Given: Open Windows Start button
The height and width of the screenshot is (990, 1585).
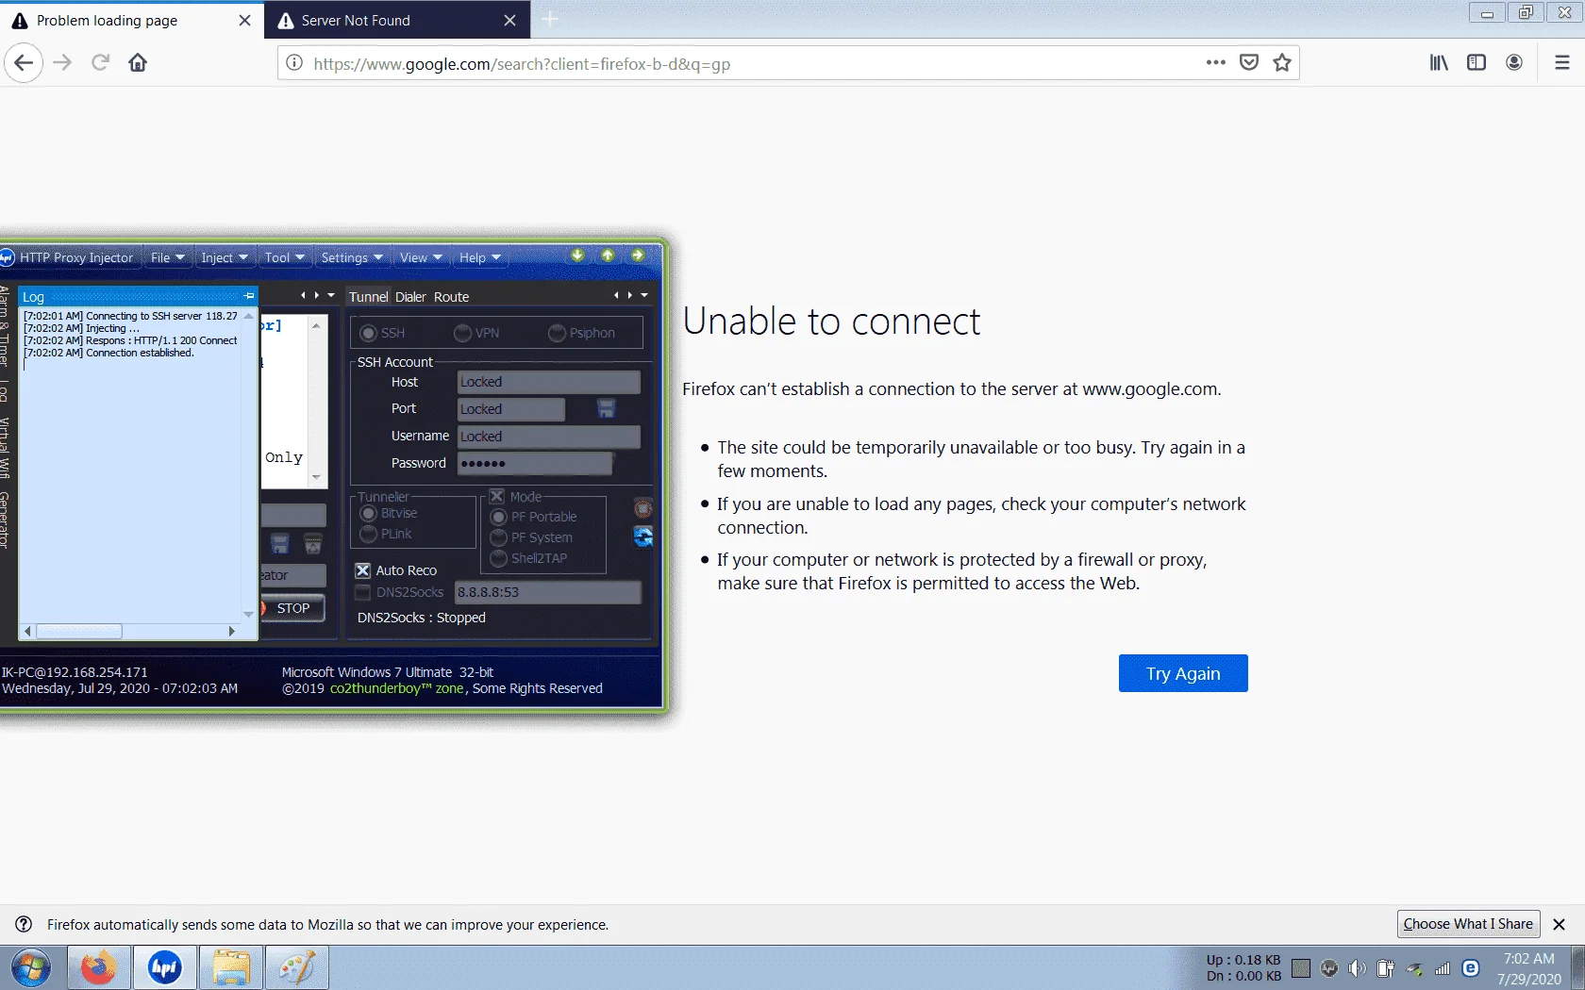Looking at the screenshot, I should tap(30, 968).
